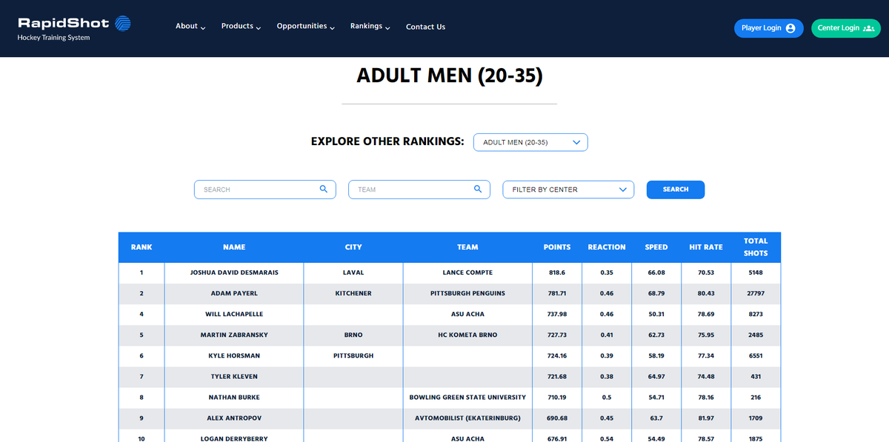Open the Opportunities menu
889x442 pixels.
click(306, 27)
